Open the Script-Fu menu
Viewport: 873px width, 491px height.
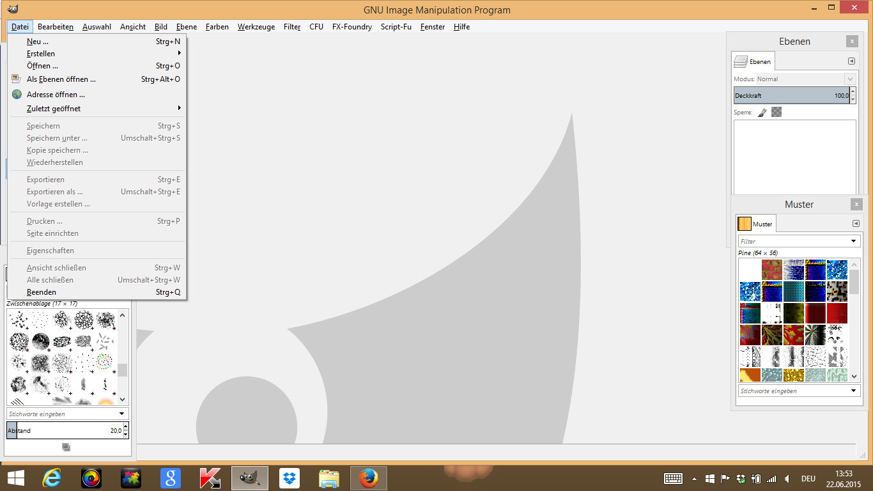point(396,27)
